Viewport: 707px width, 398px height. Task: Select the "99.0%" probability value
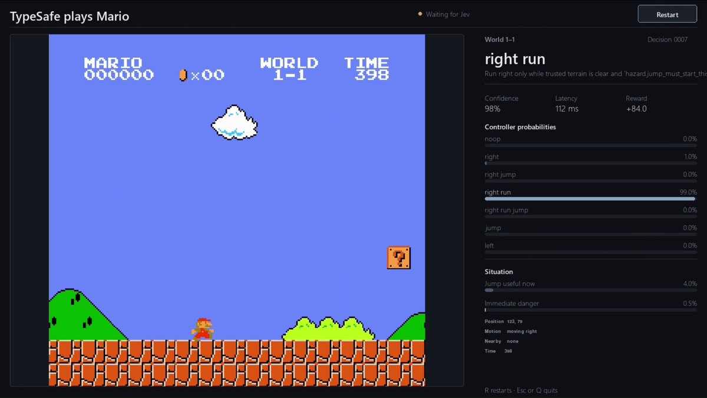(x=688, y=192)
